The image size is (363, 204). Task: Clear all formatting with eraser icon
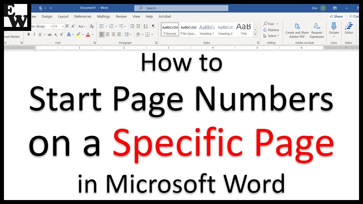coord(92,26)
